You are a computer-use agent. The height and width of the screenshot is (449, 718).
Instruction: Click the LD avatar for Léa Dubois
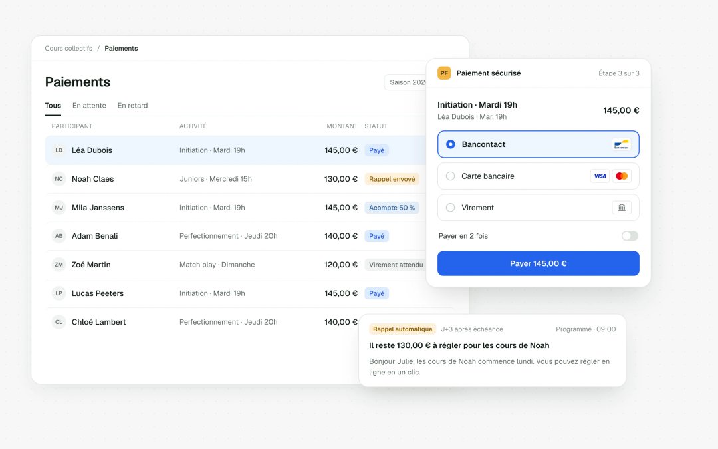(59, 150)
